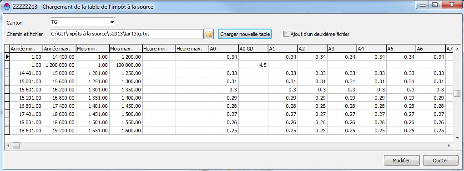
Task: Click cell 18 001.00 in Année min.
Action: (26, 122)
